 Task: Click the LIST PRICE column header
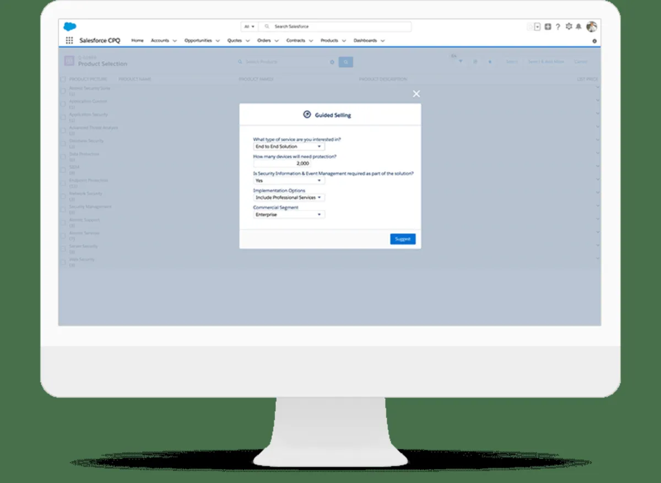click(587, 79)
